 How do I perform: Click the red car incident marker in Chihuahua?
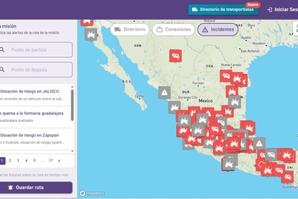pyautogui.click(x=175, y=55)
